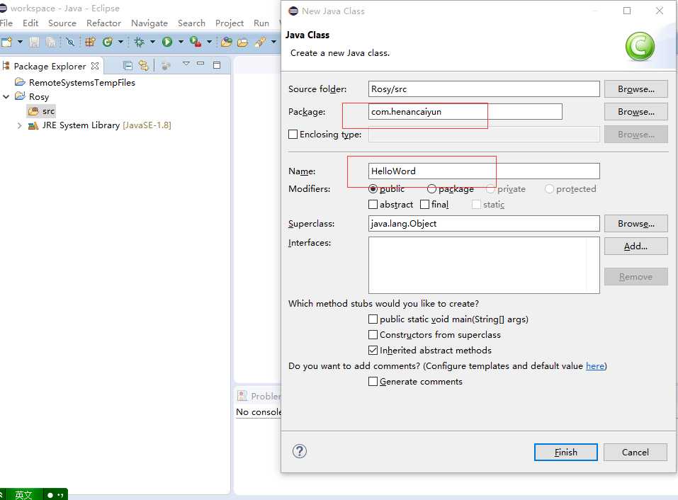Browse for the Source folder
Image resolution: width=678 pixels, height=500 pixels.
(636, 89)
